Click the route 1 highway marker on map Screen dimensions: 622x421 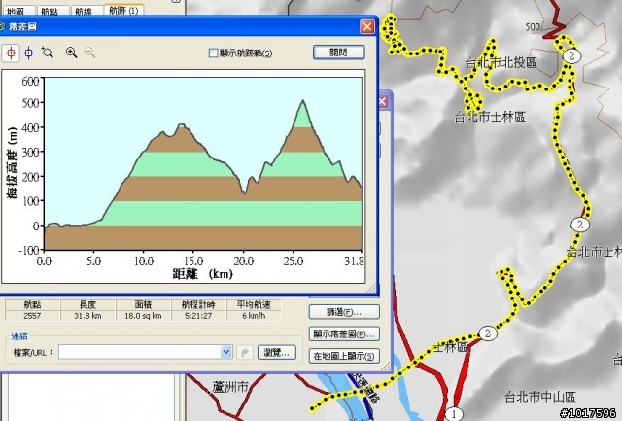(454, 414)
